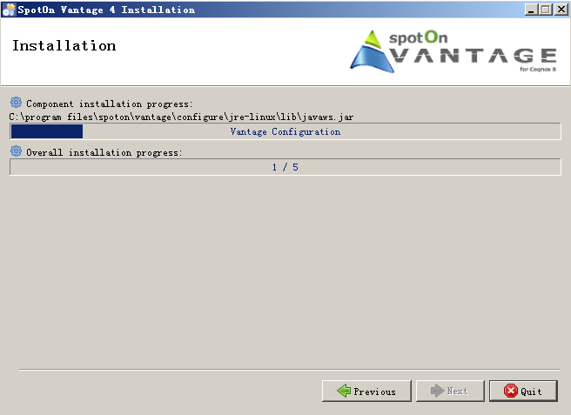Quit the installer with the Quit button
The height and width of the screenshot is (415, 571).
point(523,392)
